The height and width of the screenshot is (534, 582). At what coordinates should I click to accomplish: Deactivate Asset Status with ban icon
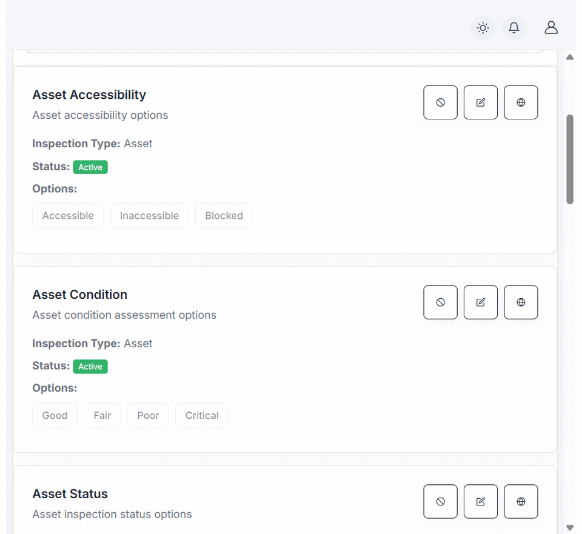pos(440,501)
